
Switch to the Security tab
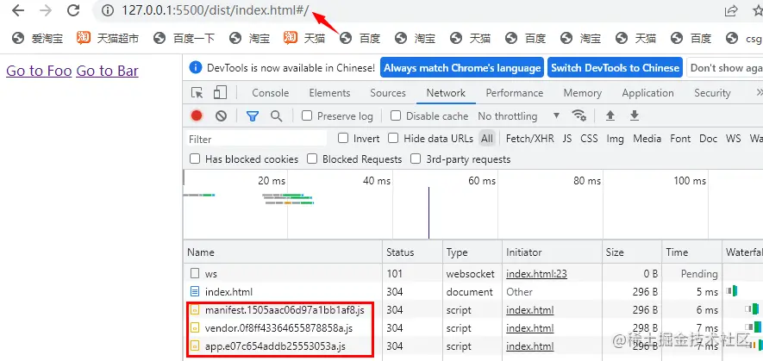(712, 93)
